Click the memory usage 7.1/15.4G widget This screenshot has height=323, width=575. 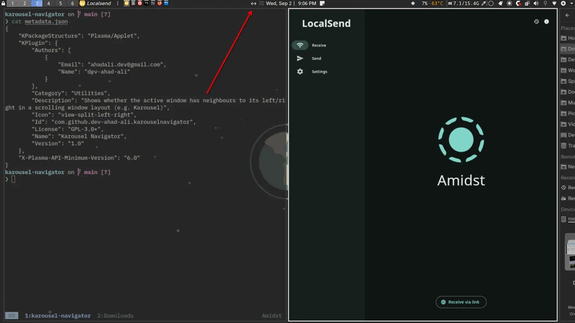point(463,3)
